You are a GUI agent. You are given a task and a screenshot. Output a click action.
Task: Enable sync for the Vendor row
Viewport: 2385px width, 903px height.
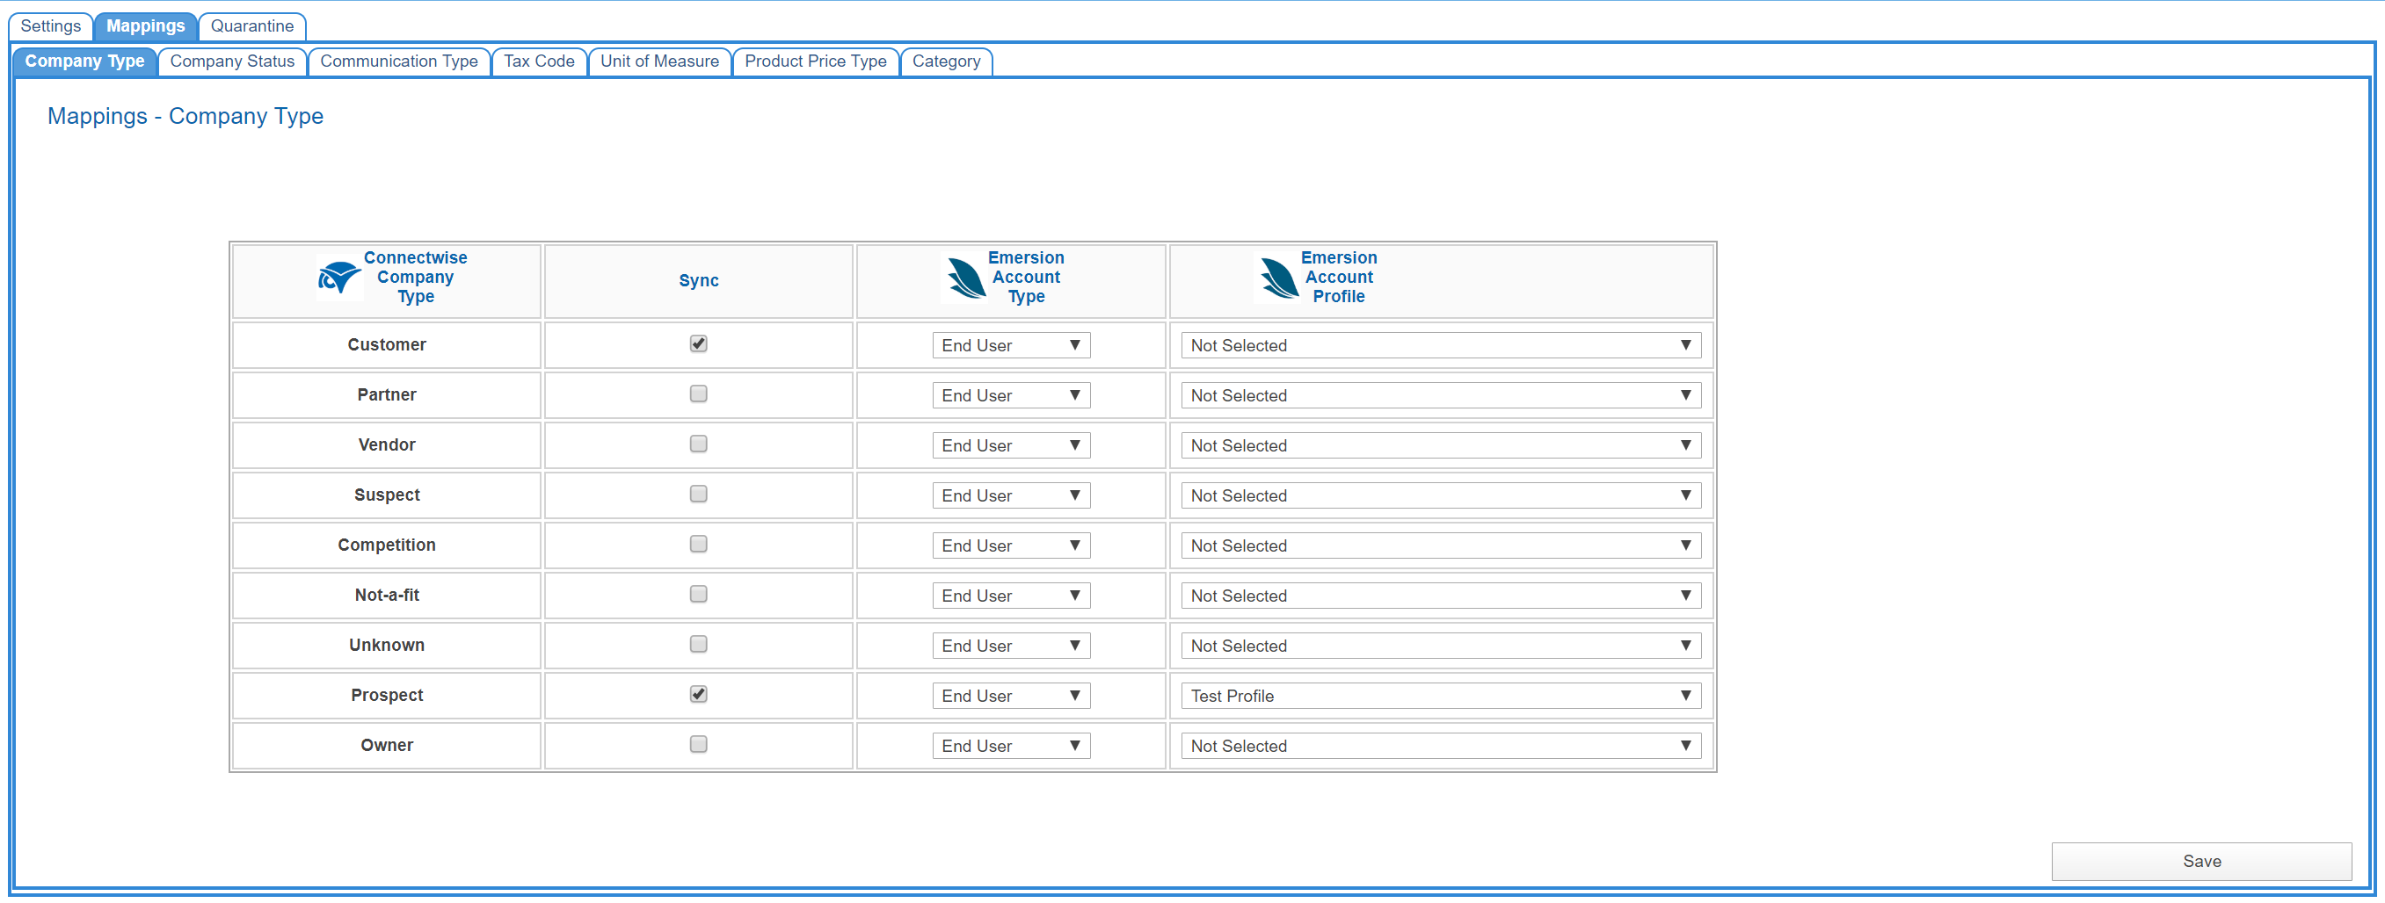coord(698,444)
